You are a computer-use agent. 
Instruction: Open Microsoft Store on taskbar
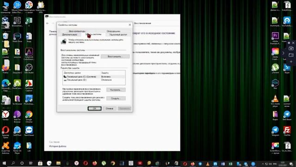40,163
